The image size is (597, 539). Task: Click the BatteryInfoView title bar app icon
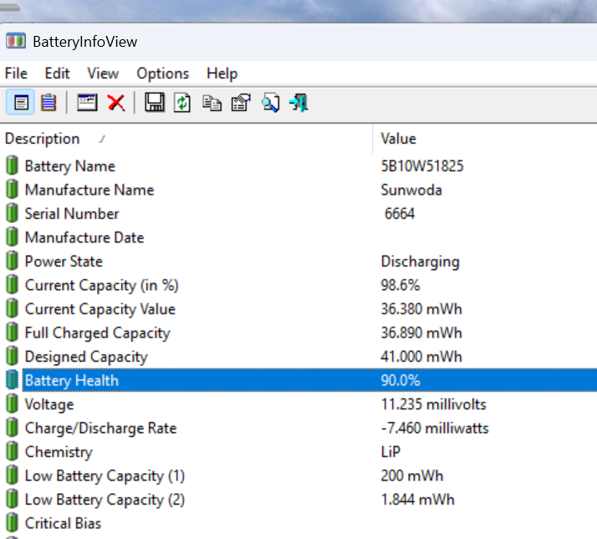[x=16, y=41]
